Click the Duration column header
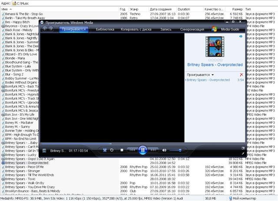 click(184, 9)
